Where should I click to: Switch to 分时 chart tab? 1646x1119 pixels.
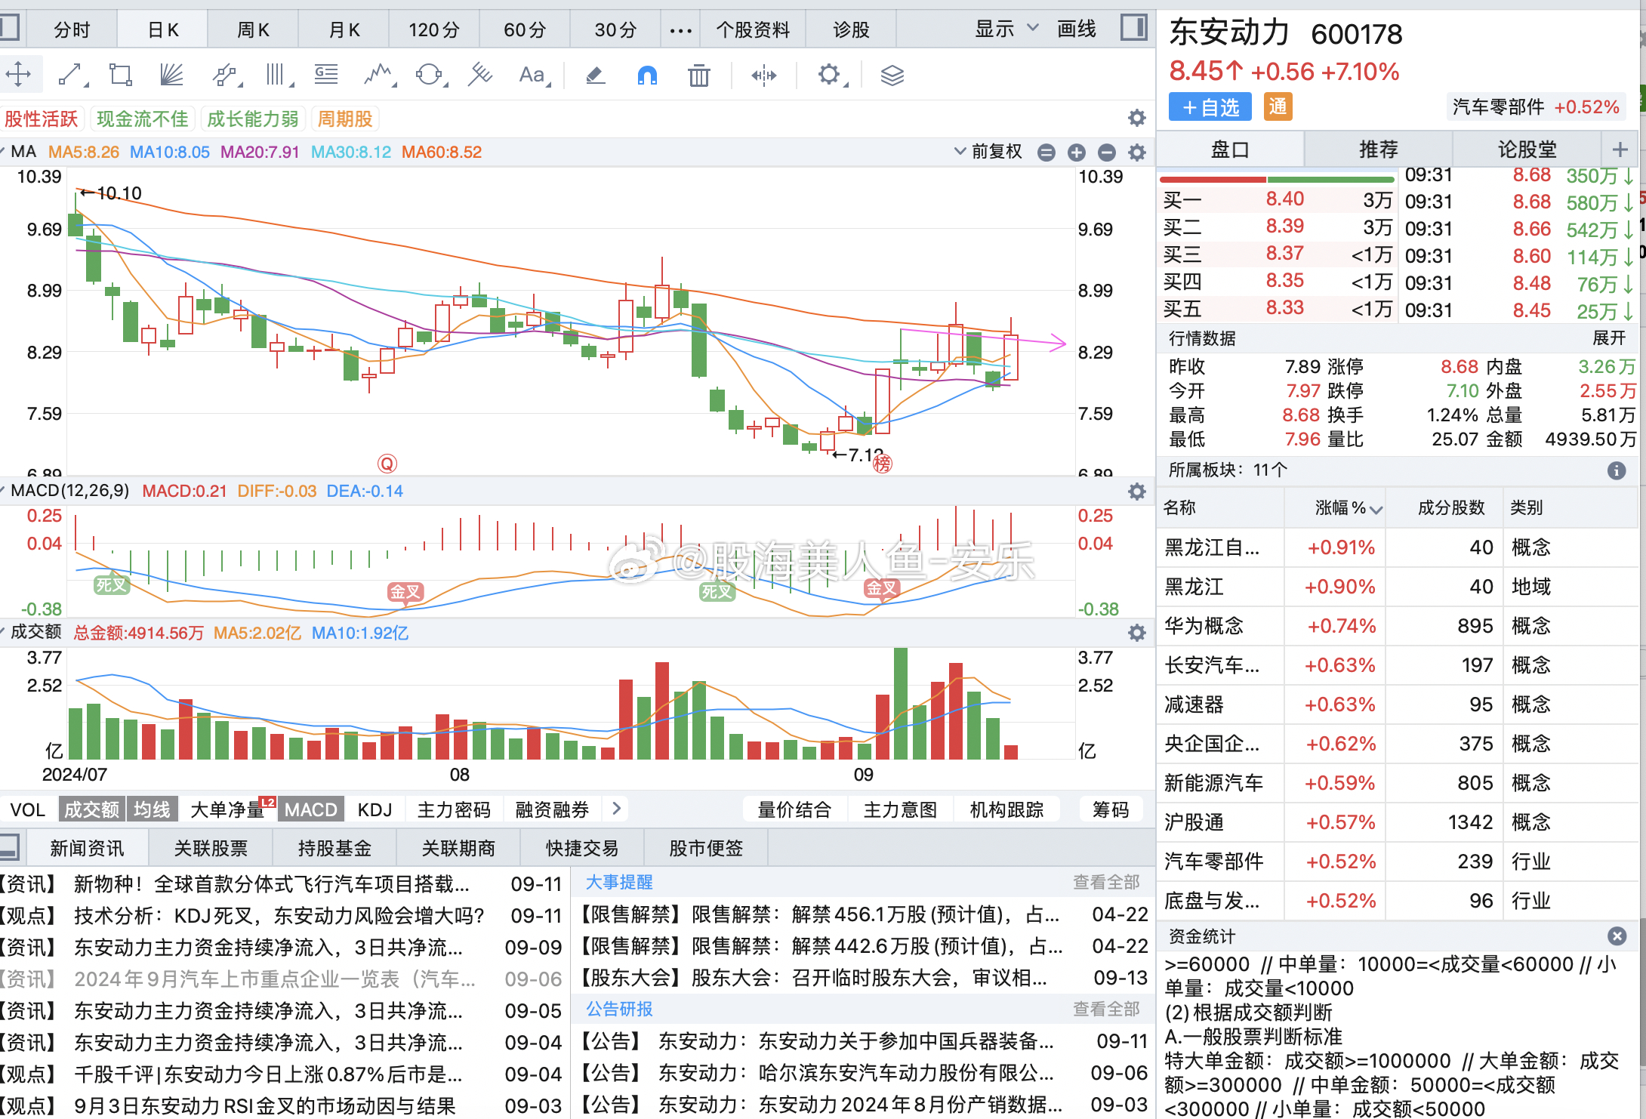point(72,29)
